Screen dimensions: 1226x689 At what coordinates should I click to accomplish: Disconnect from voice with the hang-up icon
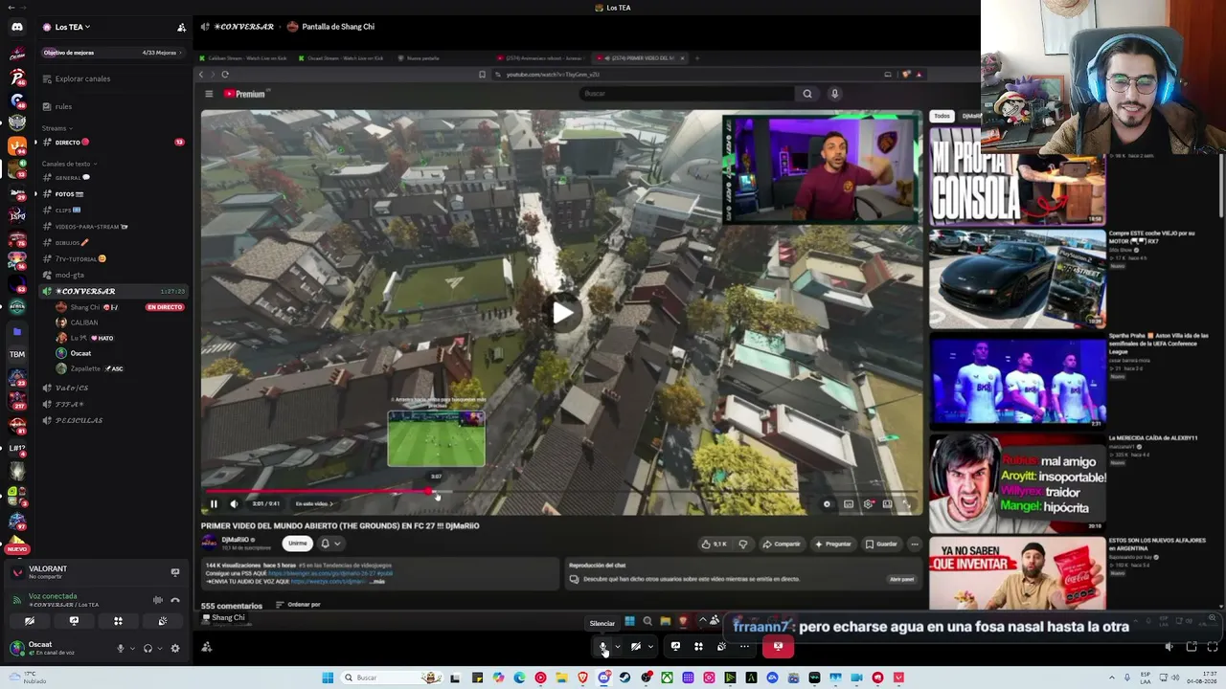174,600
